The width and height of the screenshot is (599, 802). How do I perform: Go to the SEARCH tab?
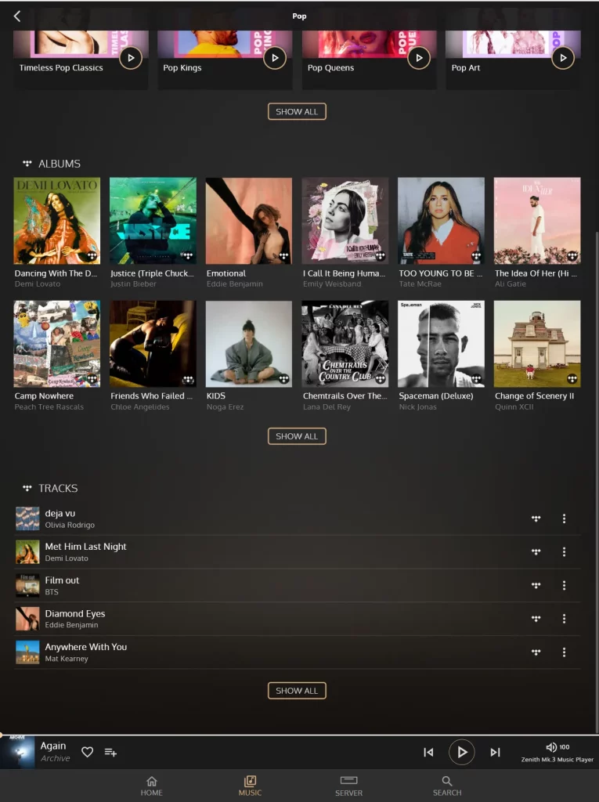click(x=447, y=786)
